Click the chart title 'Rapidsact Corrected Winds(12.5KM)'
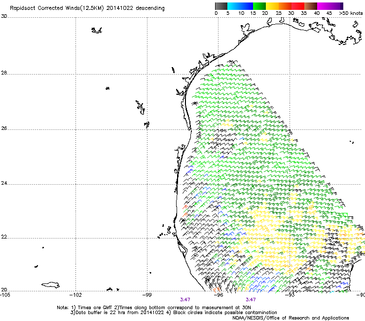 tap(57, 8)
